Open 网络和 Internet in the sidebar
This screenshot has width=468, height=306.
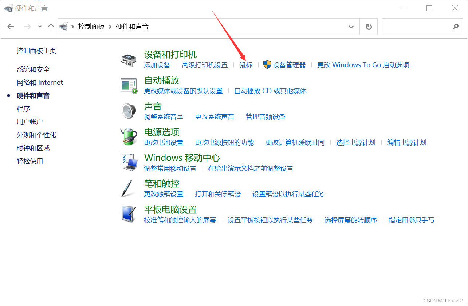point(40,83)
